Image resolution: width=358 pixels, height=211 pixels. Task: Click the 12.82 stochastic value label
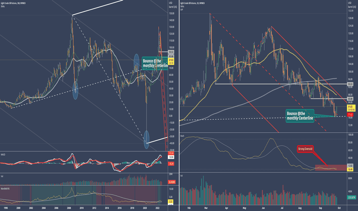pyautogui.click(x=350, y=166)
